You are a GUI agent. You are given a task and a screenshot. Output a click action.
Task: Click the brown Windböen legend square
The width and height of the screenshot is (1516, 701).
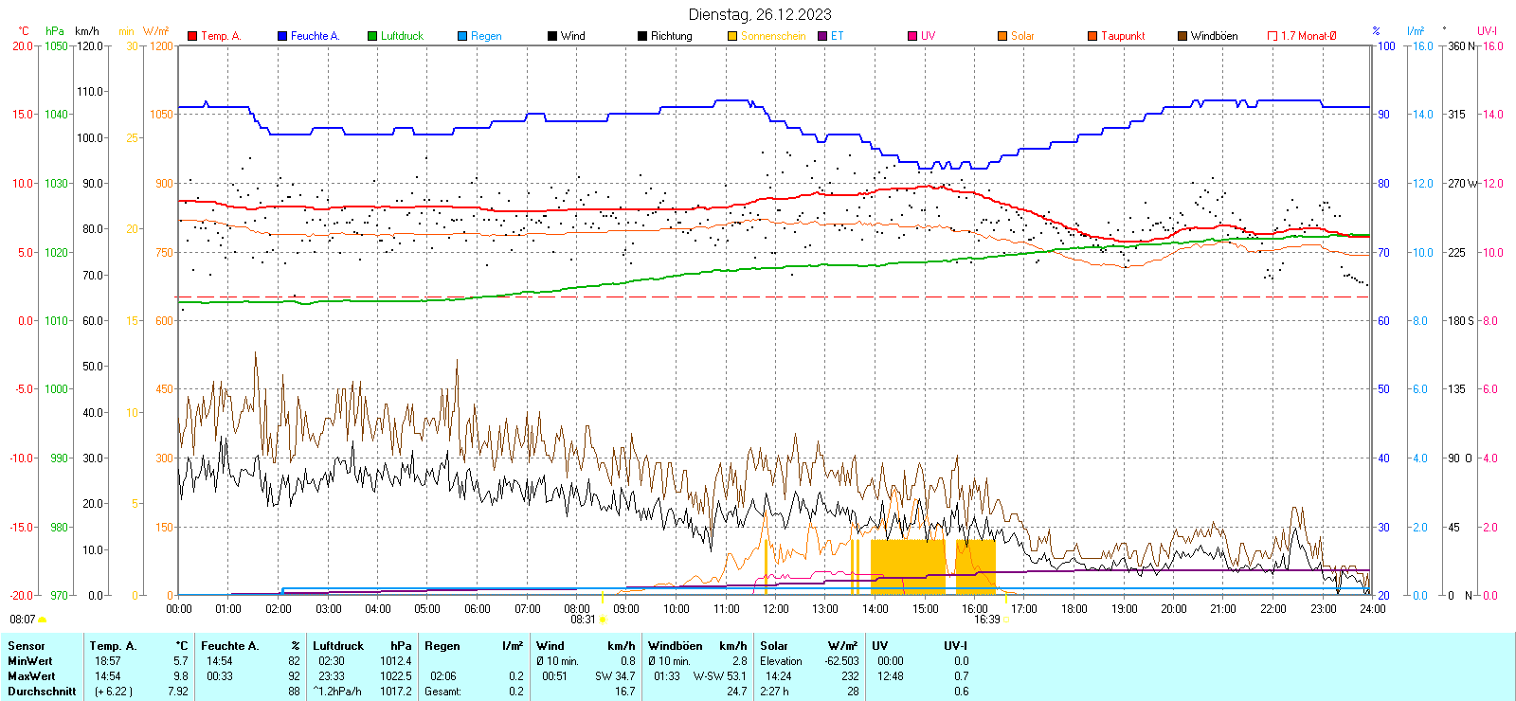click(x=1182, y=36)
